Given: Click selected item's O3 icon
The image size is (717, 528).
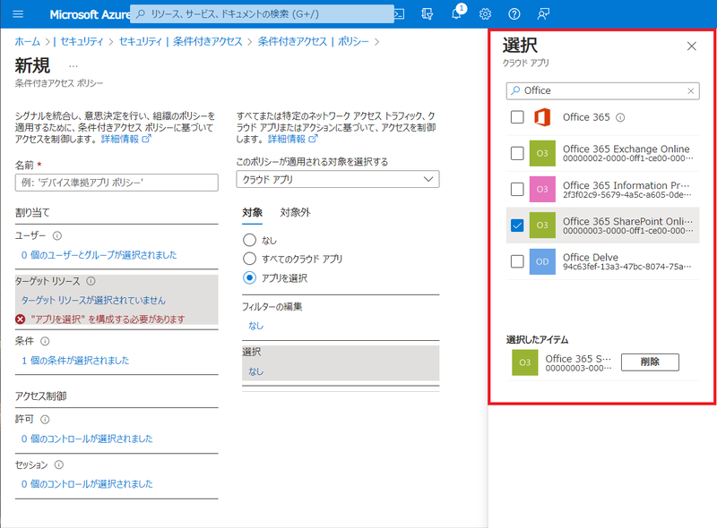Looking at the screenshot, I should 525,362.
